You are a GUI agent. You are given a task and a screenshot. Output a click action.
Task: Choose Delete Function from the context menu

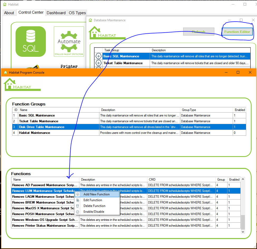pyautogui.click(x=94, y=206)
